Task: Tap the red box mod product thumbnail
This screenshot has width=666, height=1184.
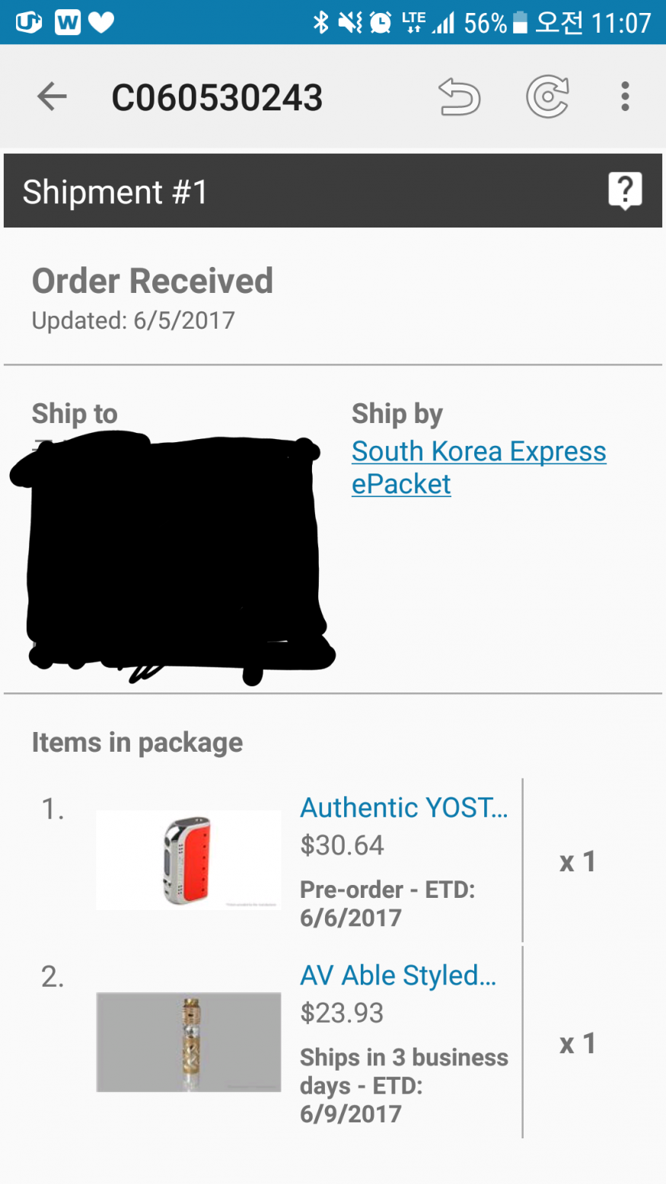Action: (x=188, y=860)
